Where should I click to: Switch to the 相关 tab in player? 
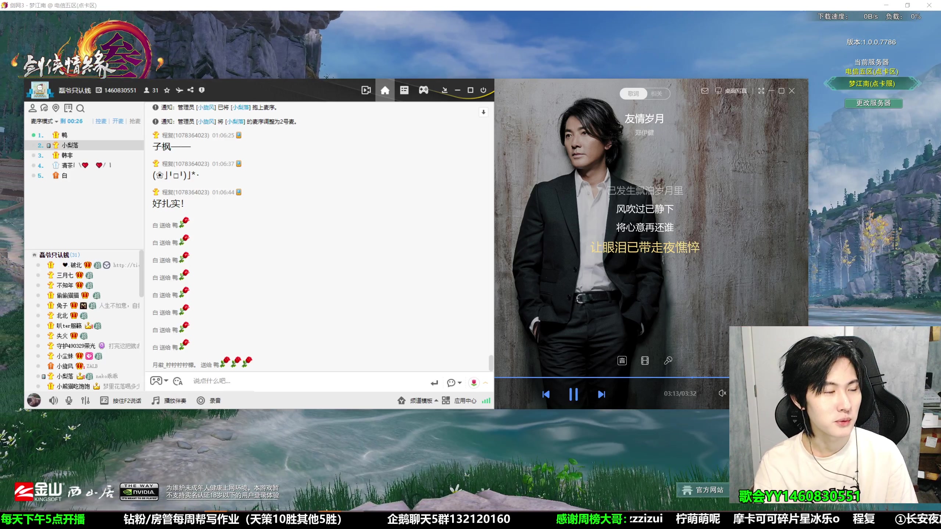[656, 94]
